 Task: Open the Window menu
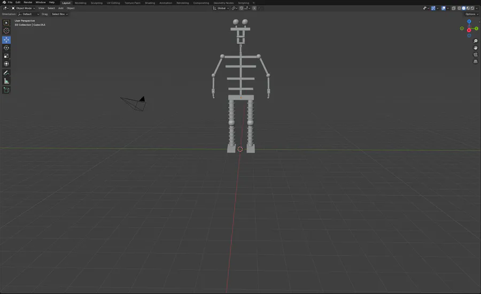(x=41, y=3)
